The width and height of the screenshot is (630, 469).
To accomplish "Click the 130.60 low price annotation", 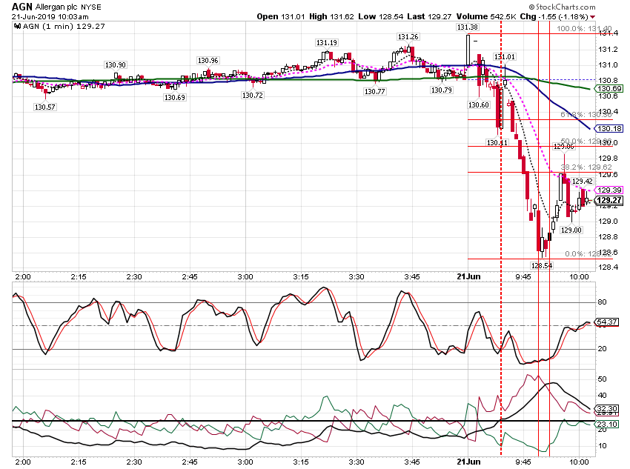I will [x=479, y=105].
